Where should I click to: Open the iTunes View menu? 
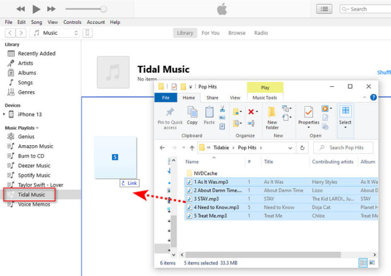coord(53,22)
